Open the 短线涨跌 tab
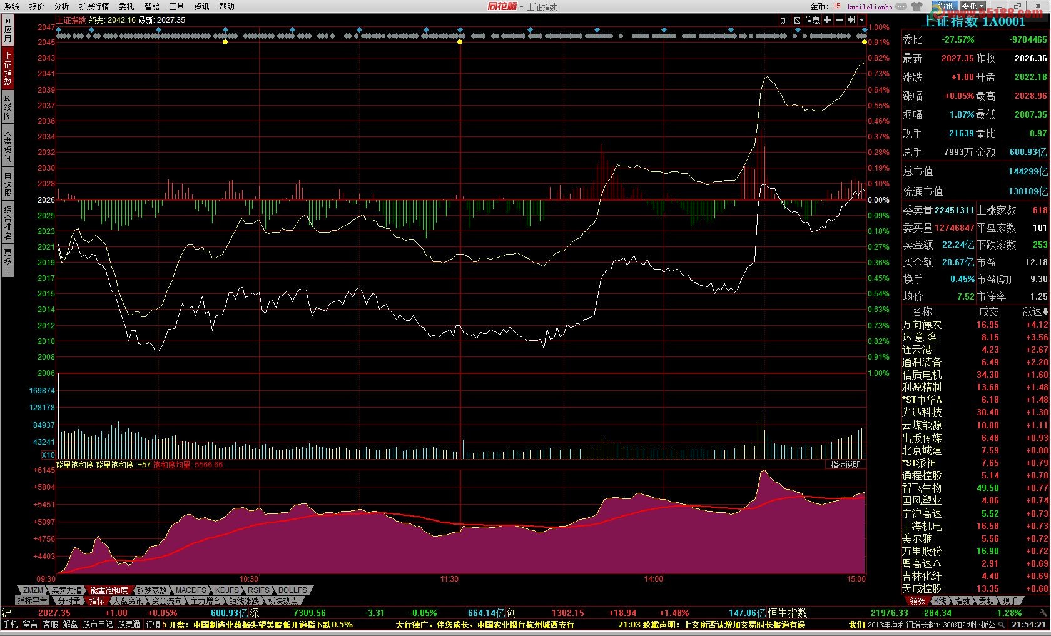Image resolution: width=1051 pixels, height=636 pixels. (244, 601)
